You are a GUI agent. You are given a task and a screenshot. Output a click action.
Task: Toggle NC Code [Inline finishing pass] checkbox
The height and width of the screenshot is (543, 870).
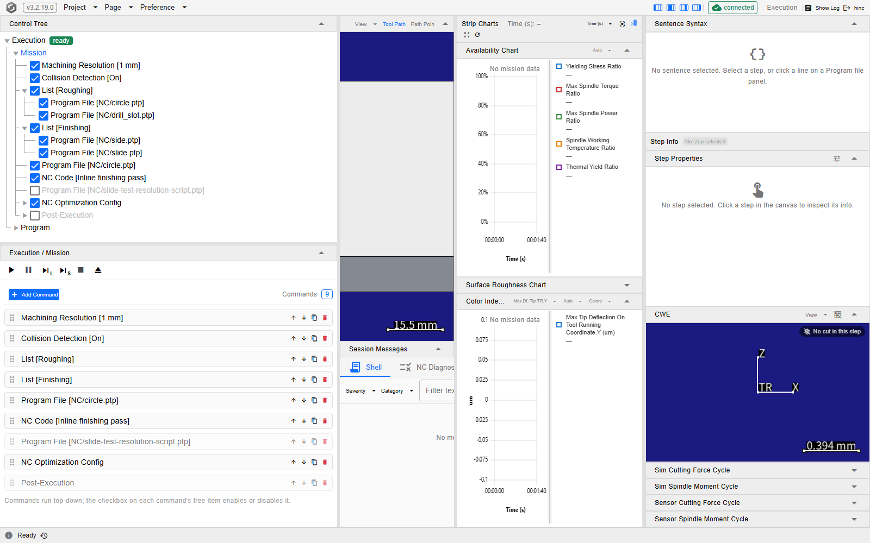pyautogui.click(x=35, y=178)
